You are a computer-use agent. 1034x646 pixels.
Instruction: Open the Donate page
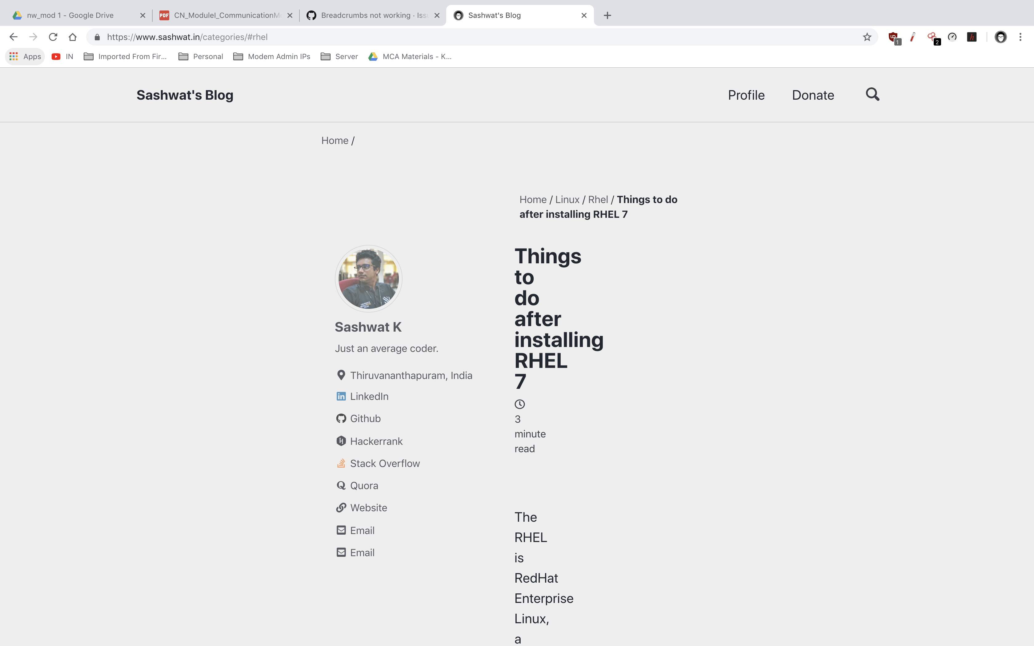(x=813, y=95)
